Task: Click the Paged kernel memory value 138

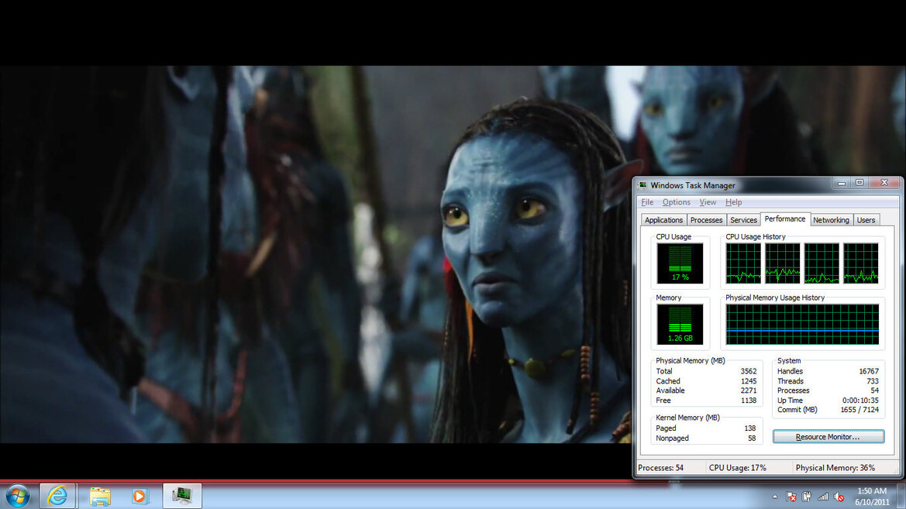Action: pos(750,428)
